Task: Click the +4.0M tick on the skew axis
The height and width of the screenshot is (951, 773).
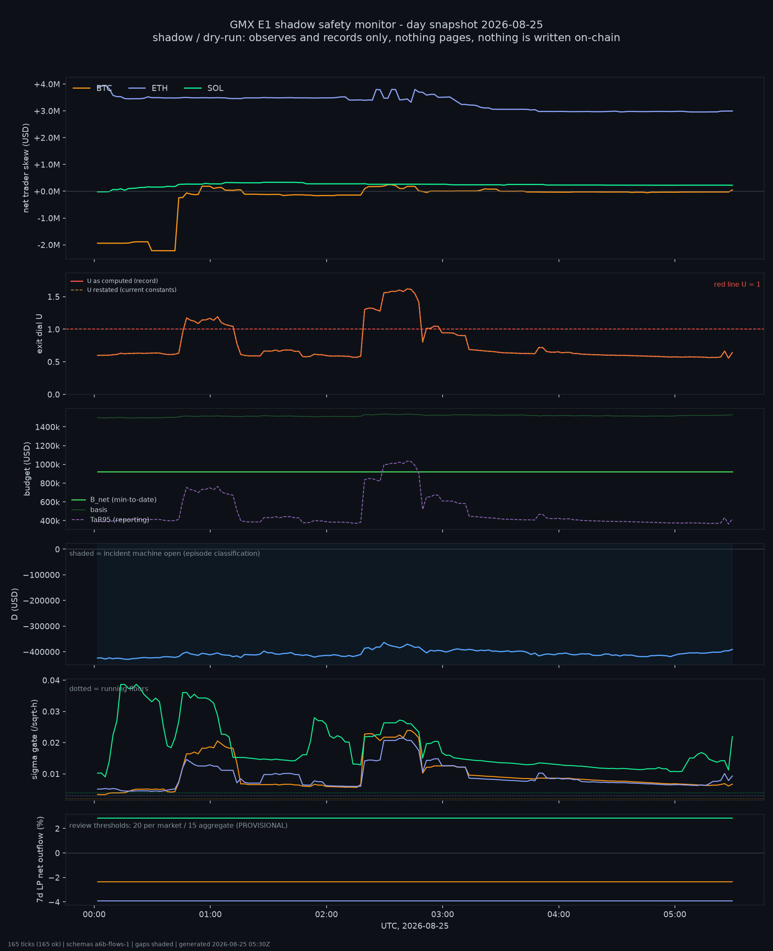Action: click(47, 84)
